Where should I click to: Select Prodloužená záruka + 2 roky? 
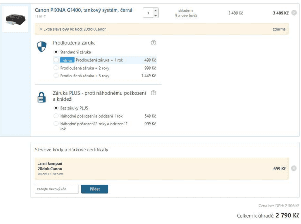tap(56, 68)
